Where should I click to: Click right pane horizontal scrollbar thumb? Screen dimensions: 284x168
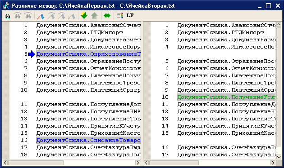tap(174, 163)
